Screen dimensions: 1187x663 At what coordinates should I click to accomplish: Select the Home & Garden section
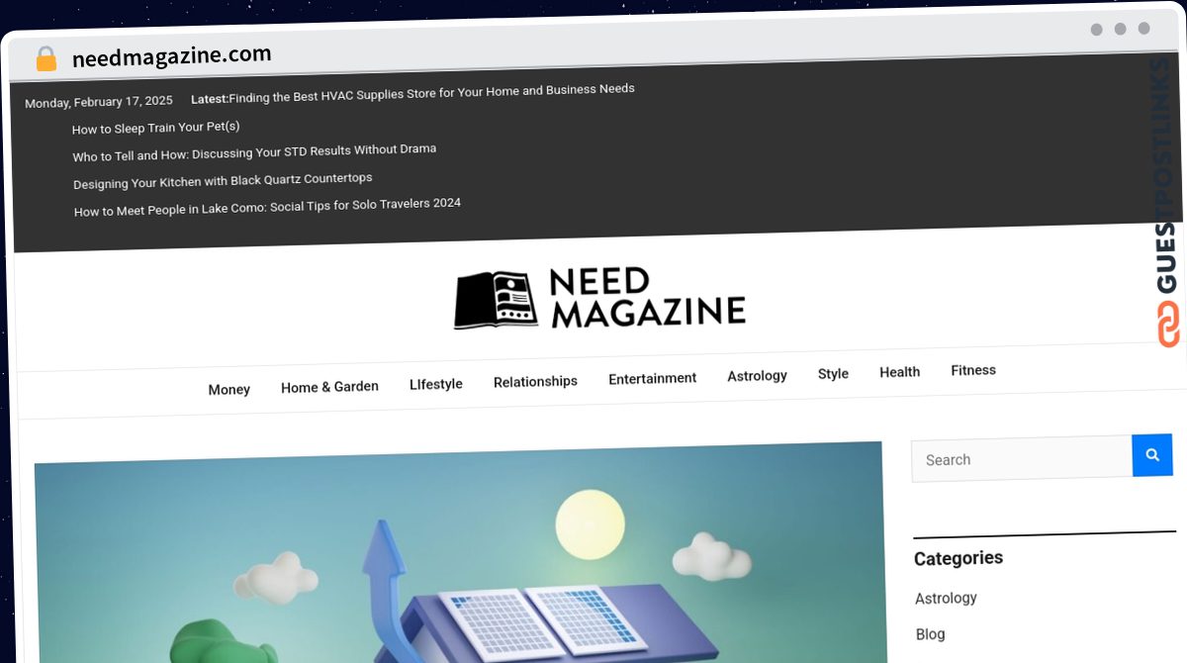point(329,386)
